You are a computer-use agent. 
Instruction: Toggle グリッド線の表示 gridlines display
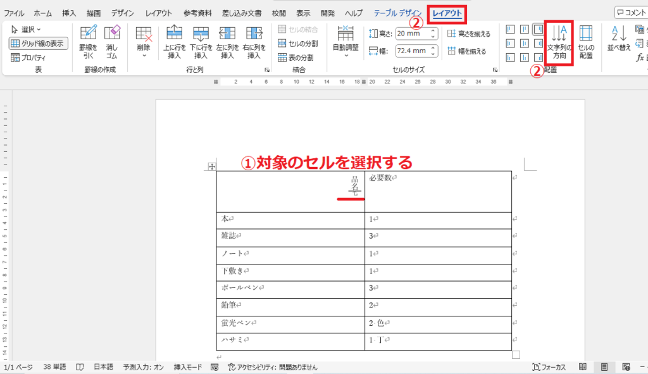(x=38, y=44)
